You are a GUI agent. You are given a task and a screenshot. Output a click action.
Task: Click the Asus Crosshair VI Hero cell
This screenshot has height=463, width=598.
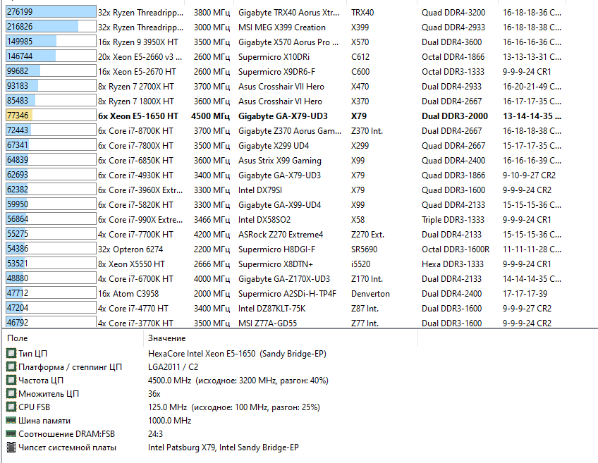(x=281, y=101)
